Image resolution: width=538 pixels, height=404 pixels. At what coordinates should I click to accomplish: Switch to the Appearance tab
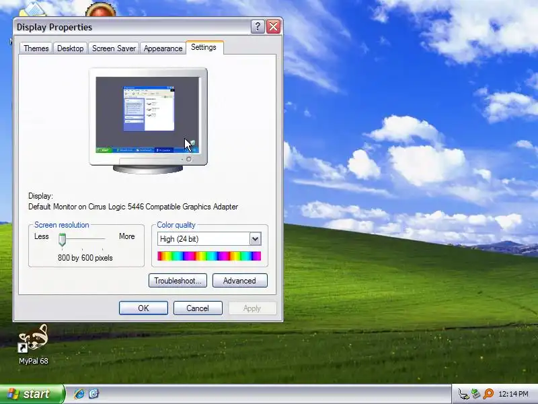tap(163, 48)
